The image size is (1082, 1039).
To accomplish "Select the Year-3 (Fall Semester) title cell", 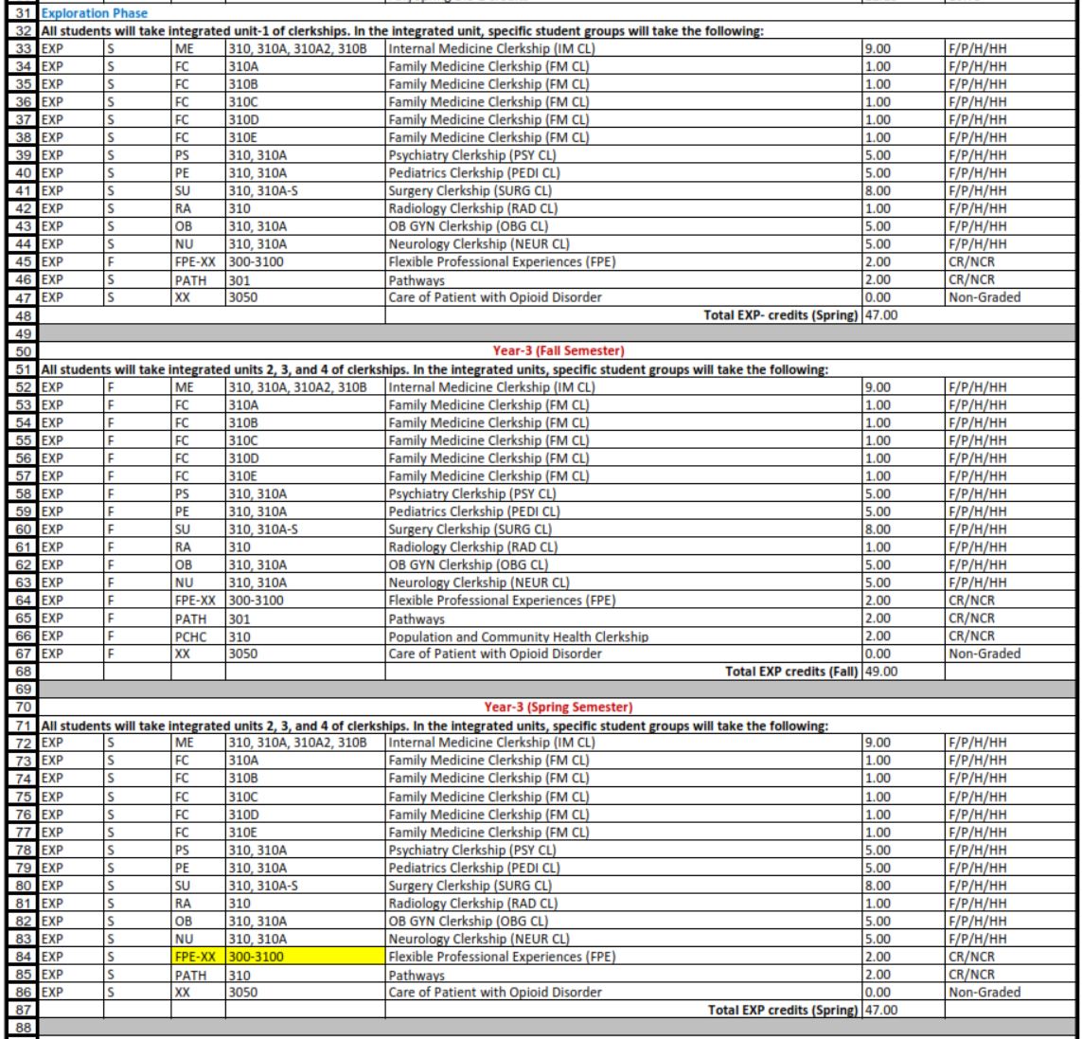I will (558, 350).
